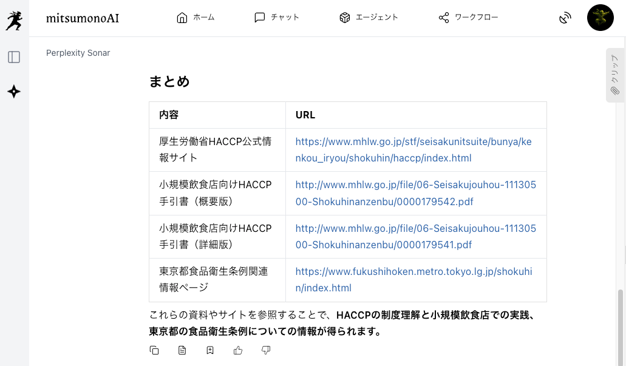Open the 厚生労働省 HACCP index.html link

tap(413, 150)
